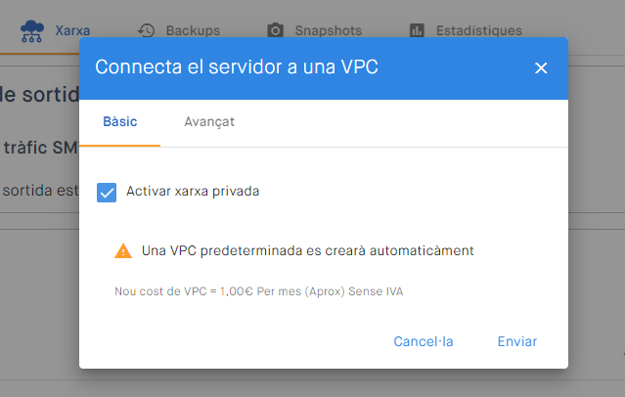Click the 'Activar xarxa privada' label text
Screen dimensions: 625x397
pos(193,192)
